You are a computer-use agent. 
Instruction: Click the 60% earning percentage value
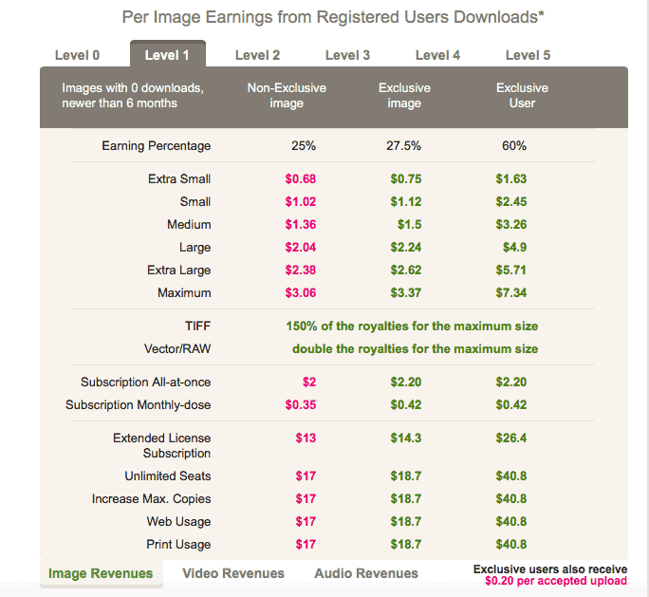click(514, 146)
